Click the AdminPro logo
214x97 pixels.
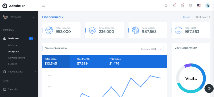(x=14, y=6)
